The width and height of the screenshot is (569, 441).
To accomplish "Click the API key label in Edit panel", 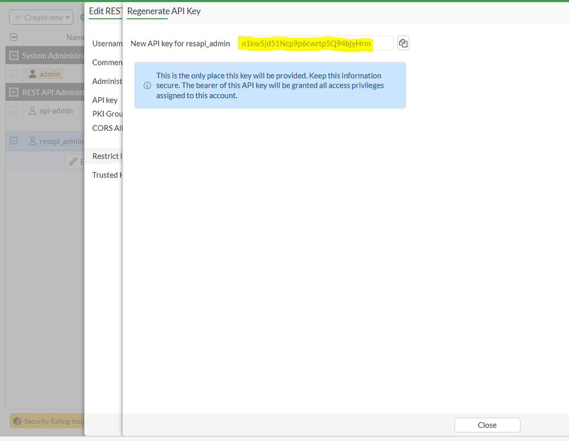I will (105, 100).
